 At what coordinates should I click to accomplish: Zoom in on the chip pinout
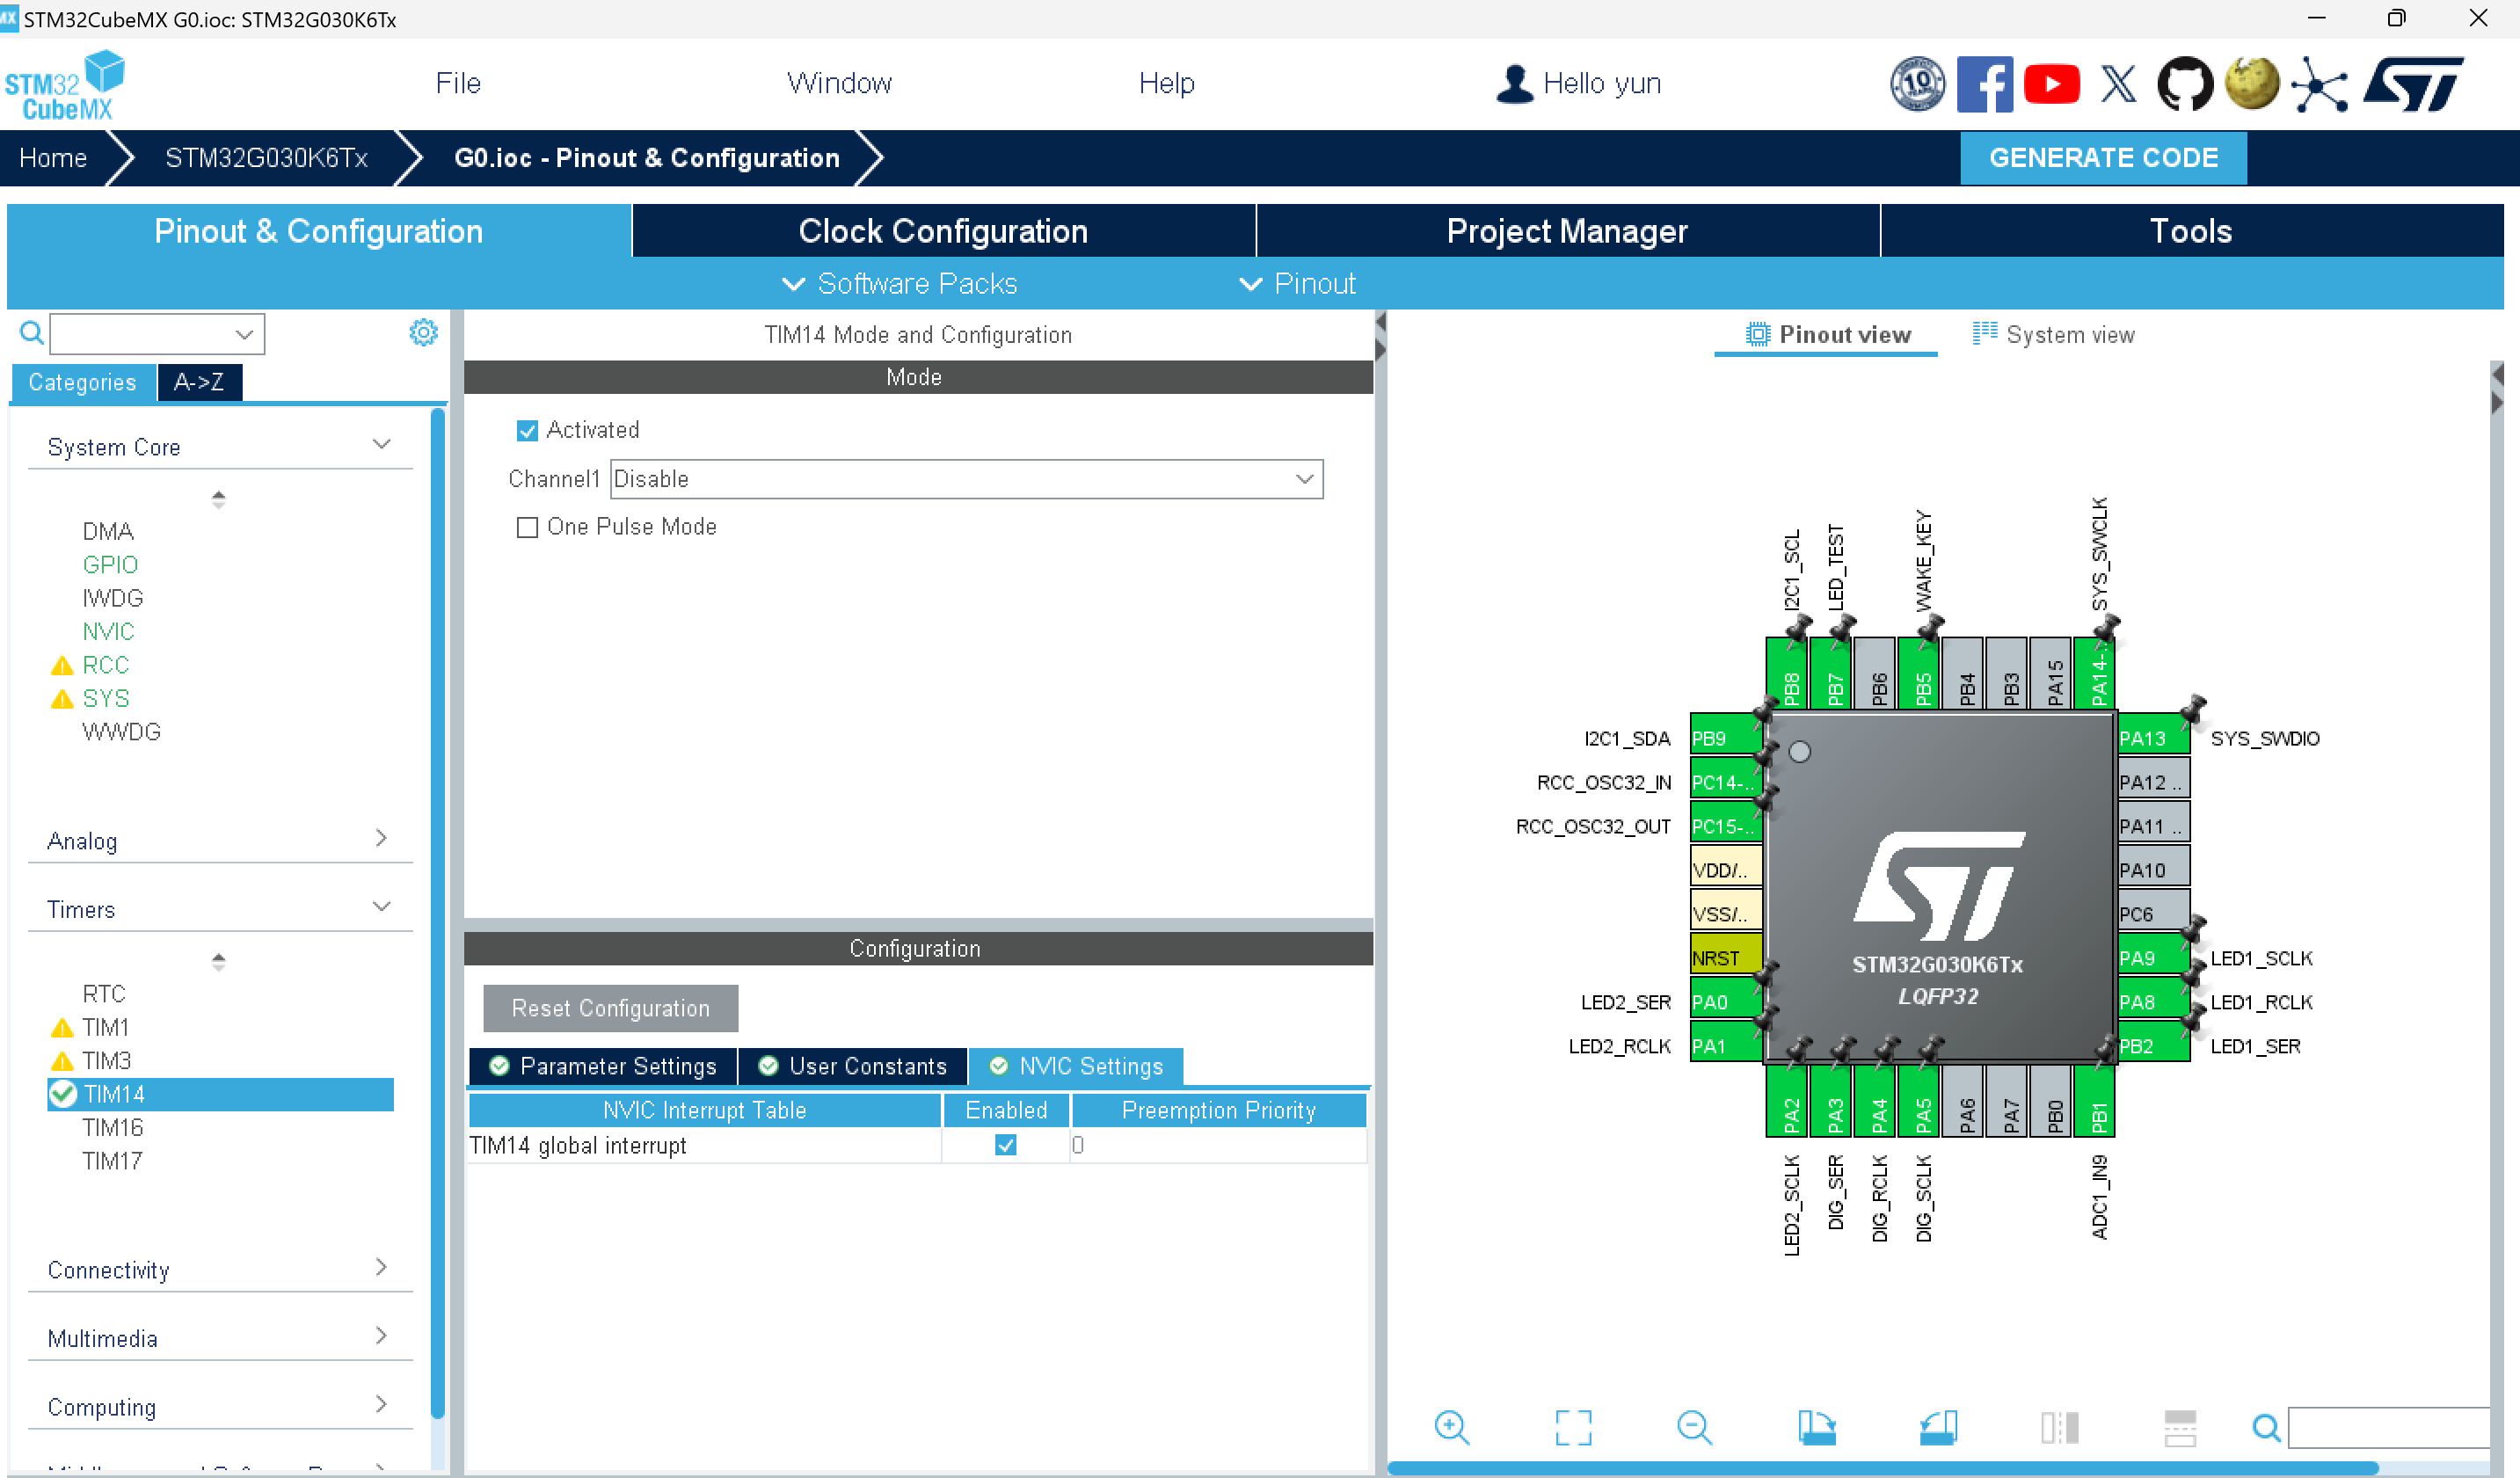pos(1451,1427)
